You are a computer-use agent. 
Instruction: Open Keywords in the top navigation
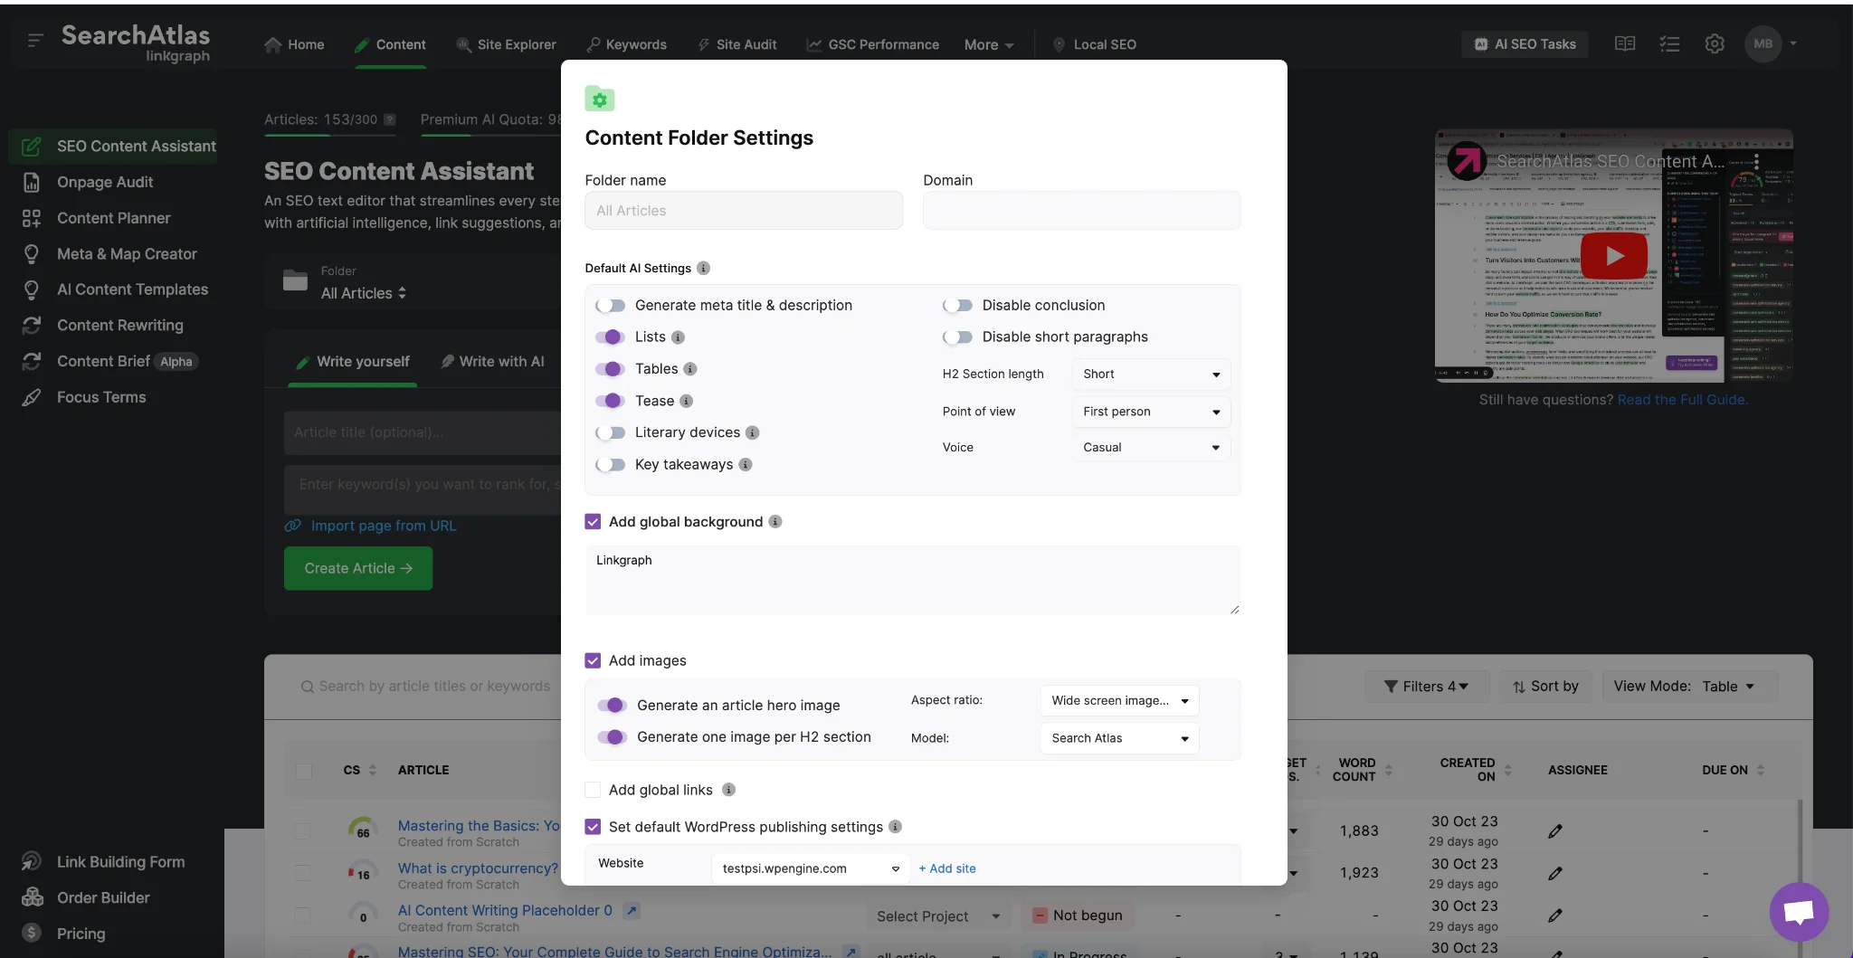pyautogui.click(x=626, y=44)
